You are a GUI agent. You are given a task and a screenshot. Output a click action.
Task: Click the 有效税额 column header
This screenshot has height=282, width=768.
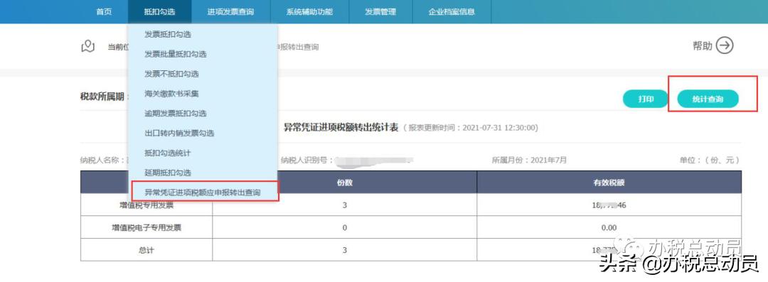coord(609,183)
